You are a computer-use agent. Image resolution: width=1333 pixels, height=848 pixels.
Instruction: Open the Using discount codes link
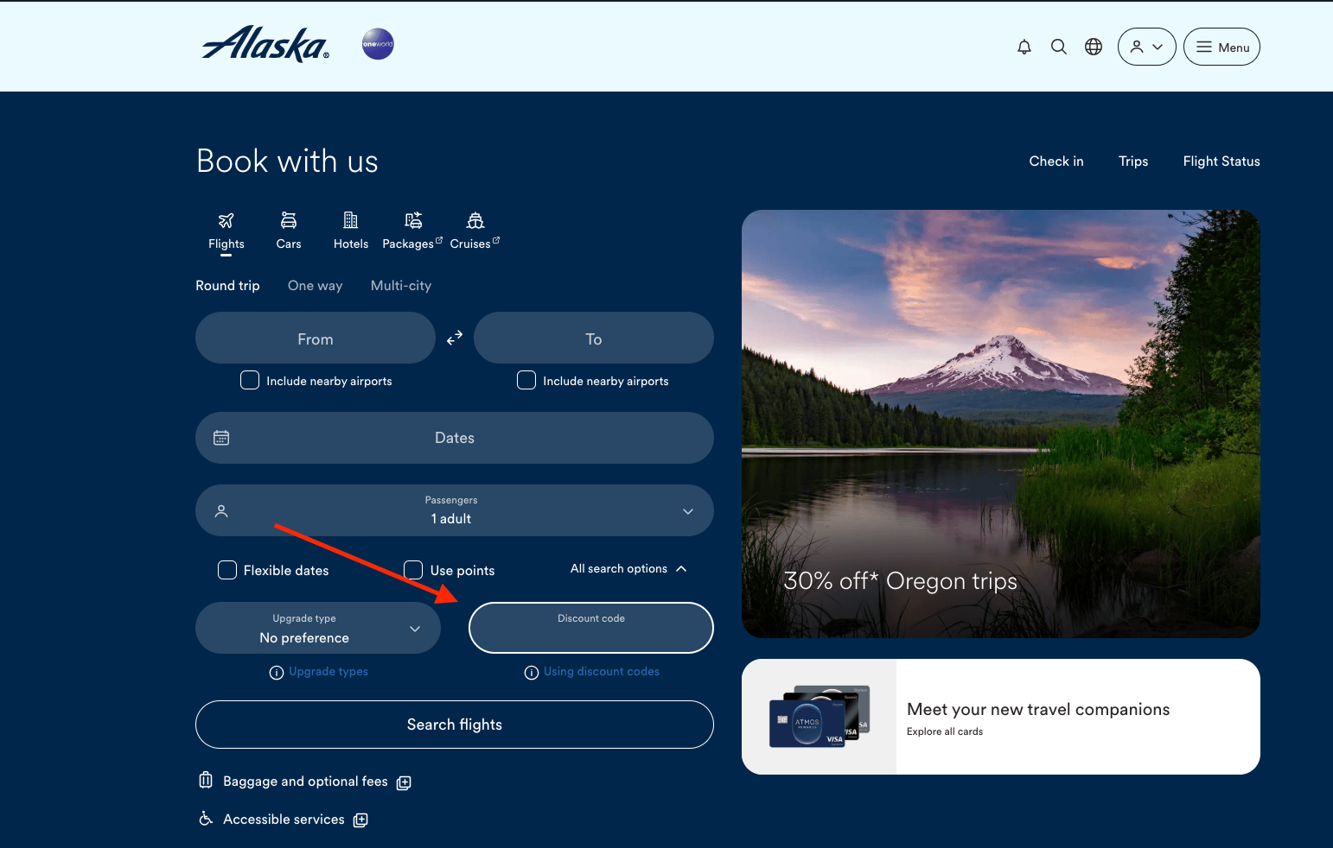click(x=601, y=671)
